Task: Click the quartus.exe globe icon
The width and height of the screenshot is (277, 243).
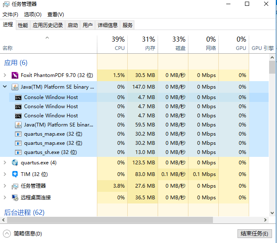Action: (15, 163)
